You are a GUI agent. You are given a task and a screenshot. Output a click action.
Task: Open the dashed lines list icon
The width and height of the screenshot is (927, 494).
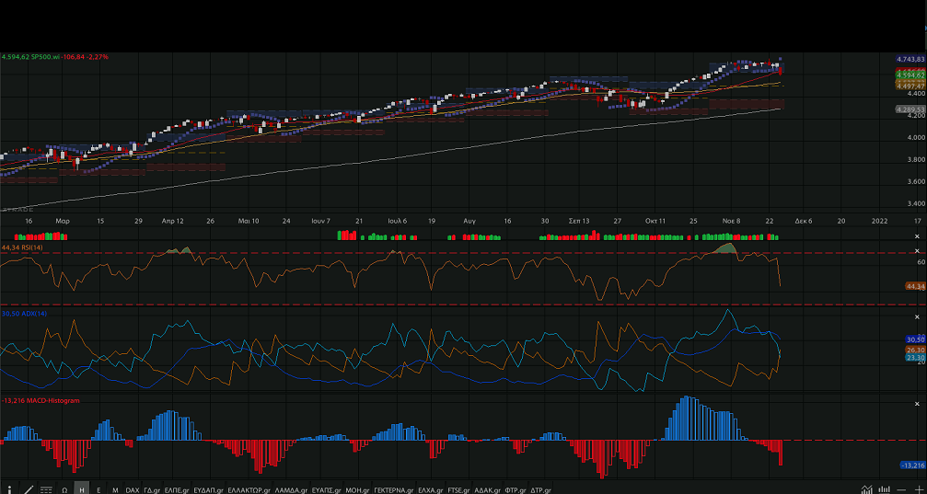point(46,489)
